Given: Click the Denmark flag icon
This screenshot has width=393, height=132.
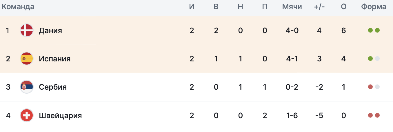Looking at the screenshot, I should click(27, 30).
